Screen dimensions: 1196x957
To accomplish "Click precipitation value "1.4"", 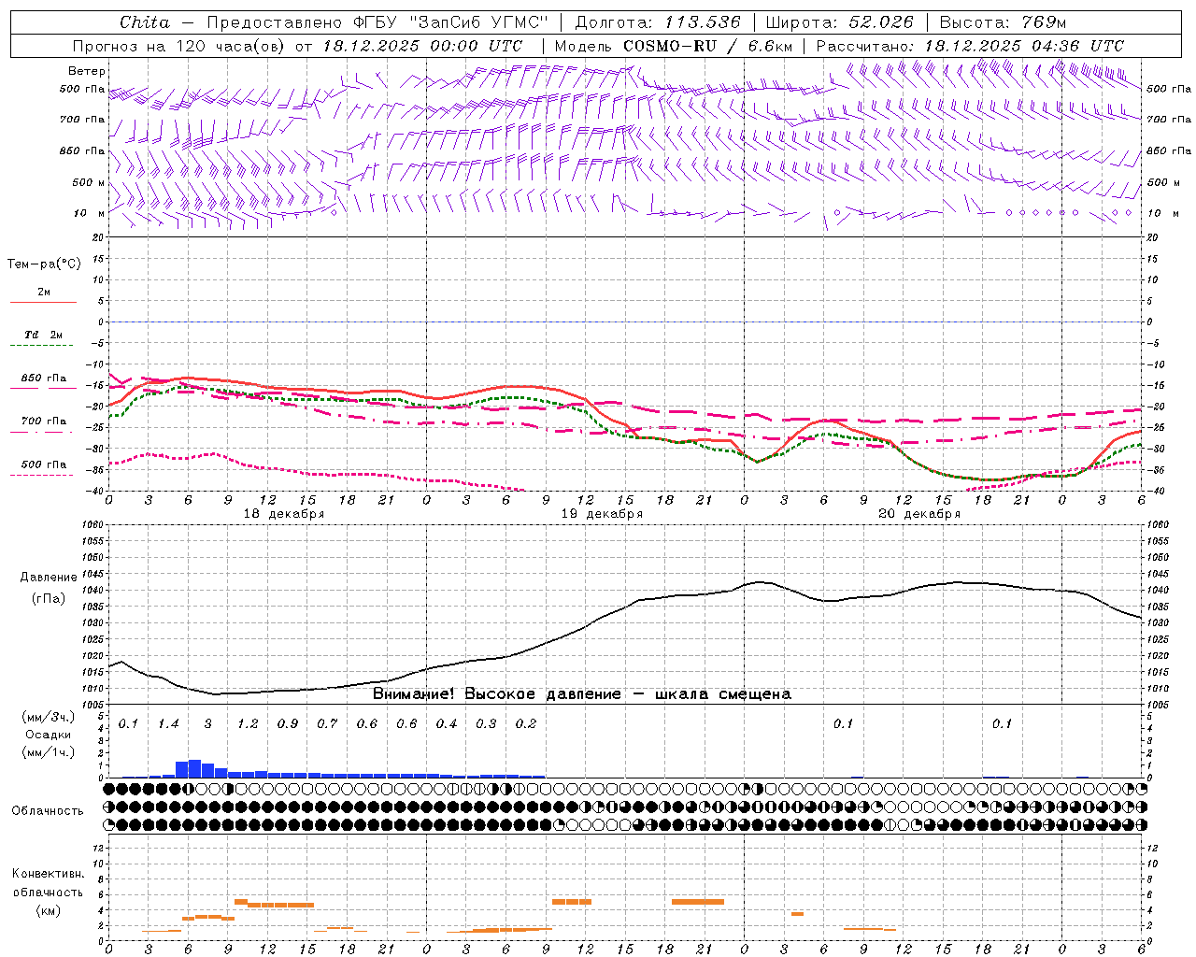I will click(x=168, y=724).
